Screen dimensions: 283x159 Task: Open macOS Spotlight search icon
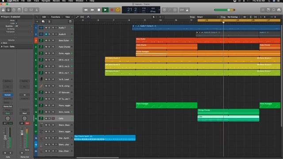pyautogui.click(x=269, y=1)
